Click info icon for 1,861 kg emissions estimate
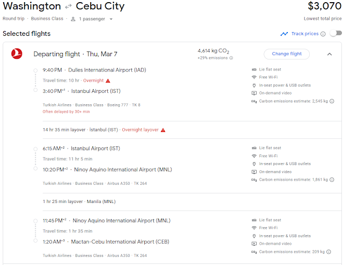343x265 pixels. (332, 180)
